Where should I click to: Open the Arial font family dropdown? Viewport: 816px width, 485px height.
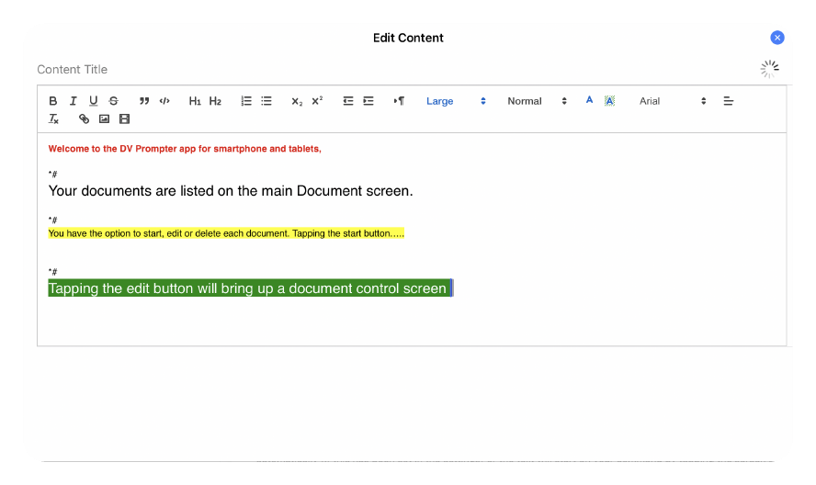coord(673,101)
